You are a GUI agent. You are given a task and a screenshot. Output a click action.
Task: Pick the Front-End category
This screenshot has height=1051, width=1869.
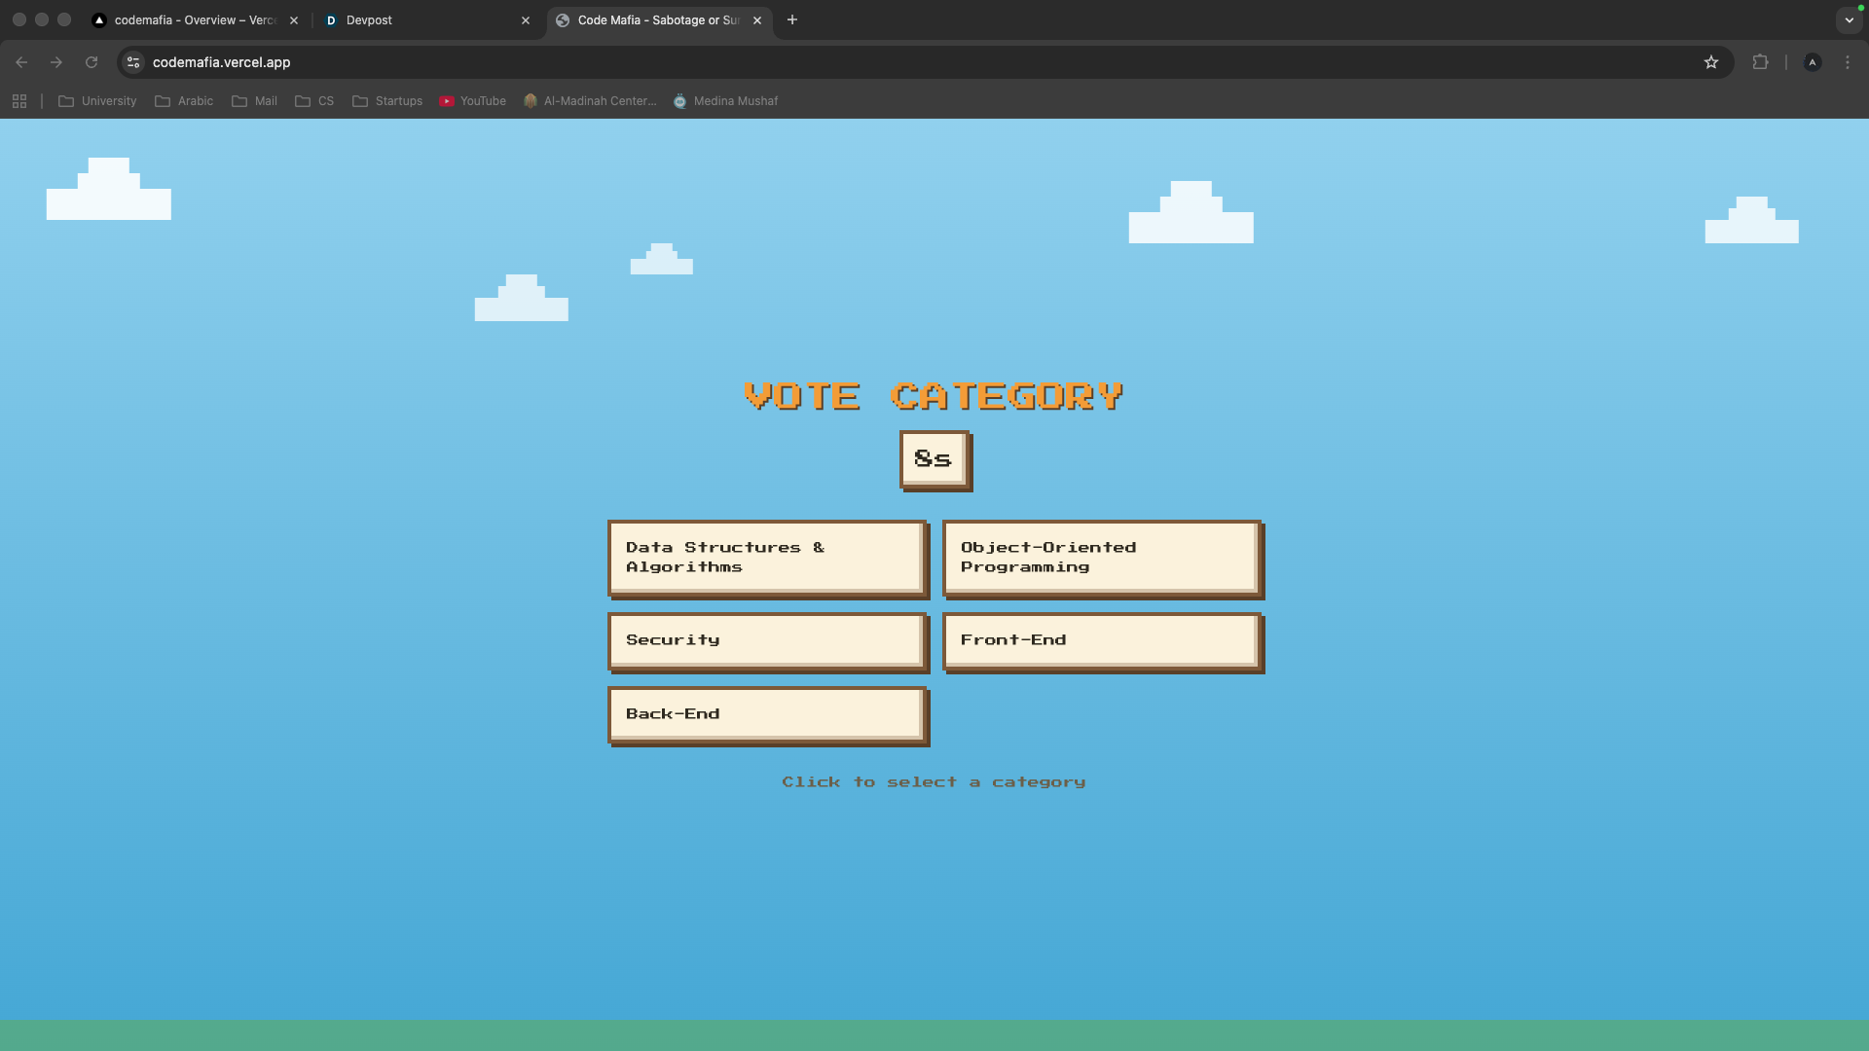click(x=1101, y=640)
